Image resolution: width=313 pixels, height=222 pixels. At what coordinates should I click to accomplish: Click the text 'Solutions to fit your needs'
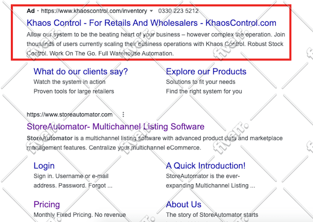coord(201,82)
